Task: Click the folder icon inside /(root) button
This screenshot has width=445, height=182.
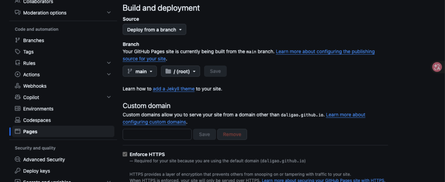Action: 168,71
